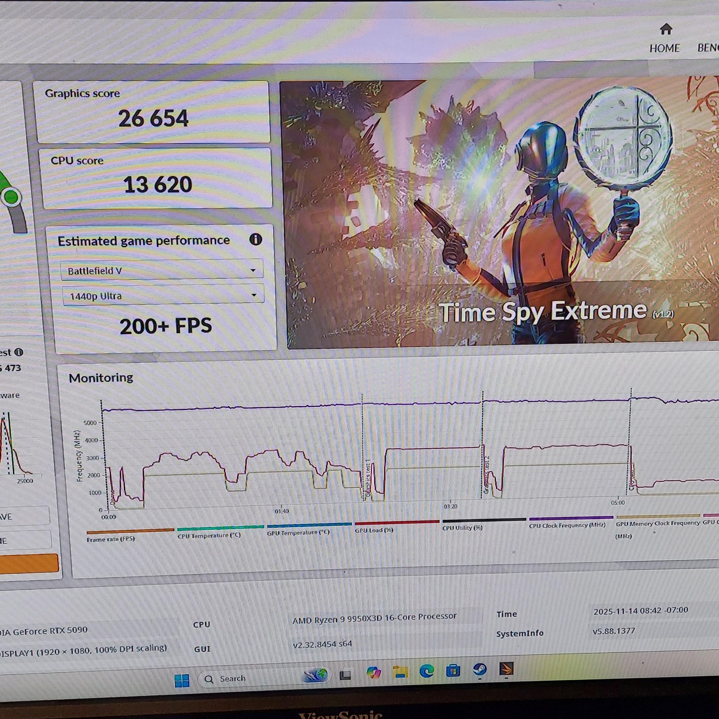The height and width of the screenshot is (719, 719).
Task: Click the Monitoring section heading
Action: [101, 378]
